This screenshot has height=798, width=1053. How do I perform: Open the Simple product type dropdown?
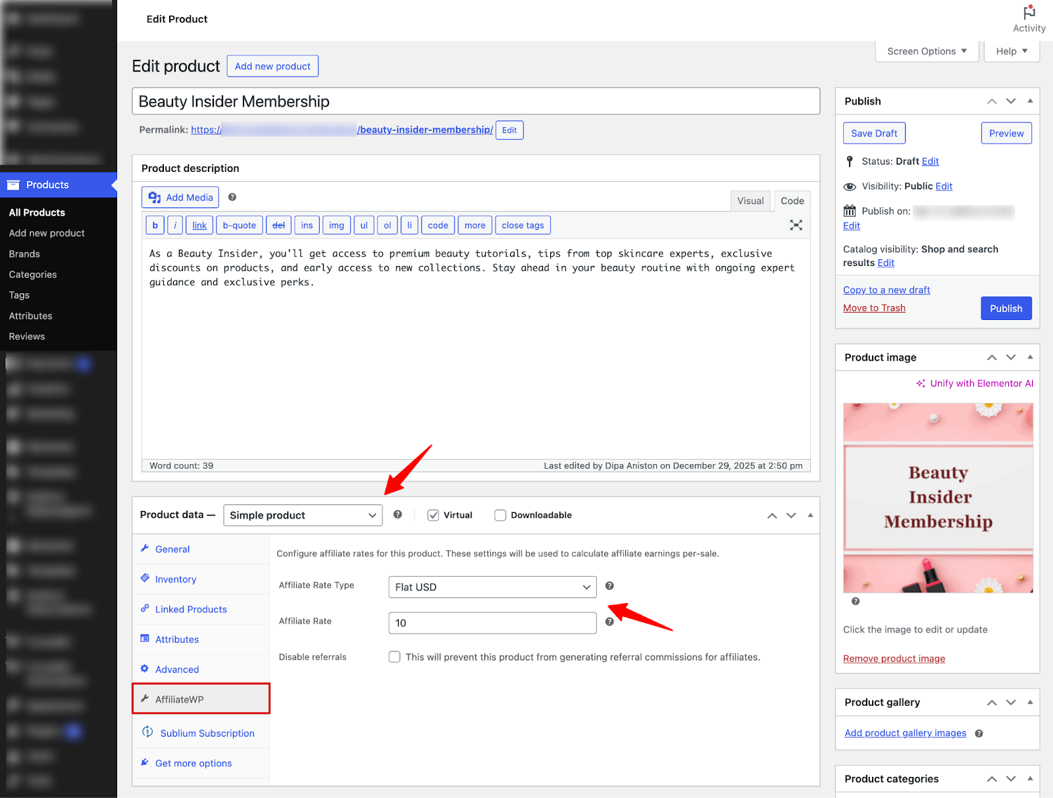pos(302,515)
